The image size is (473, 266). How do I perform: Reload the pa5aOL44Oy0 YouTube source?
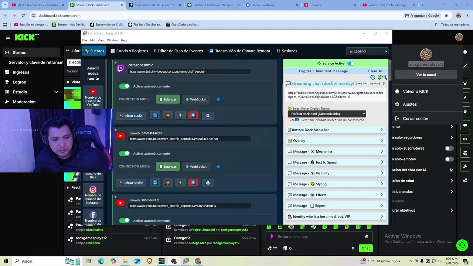(x=155, y=183)
